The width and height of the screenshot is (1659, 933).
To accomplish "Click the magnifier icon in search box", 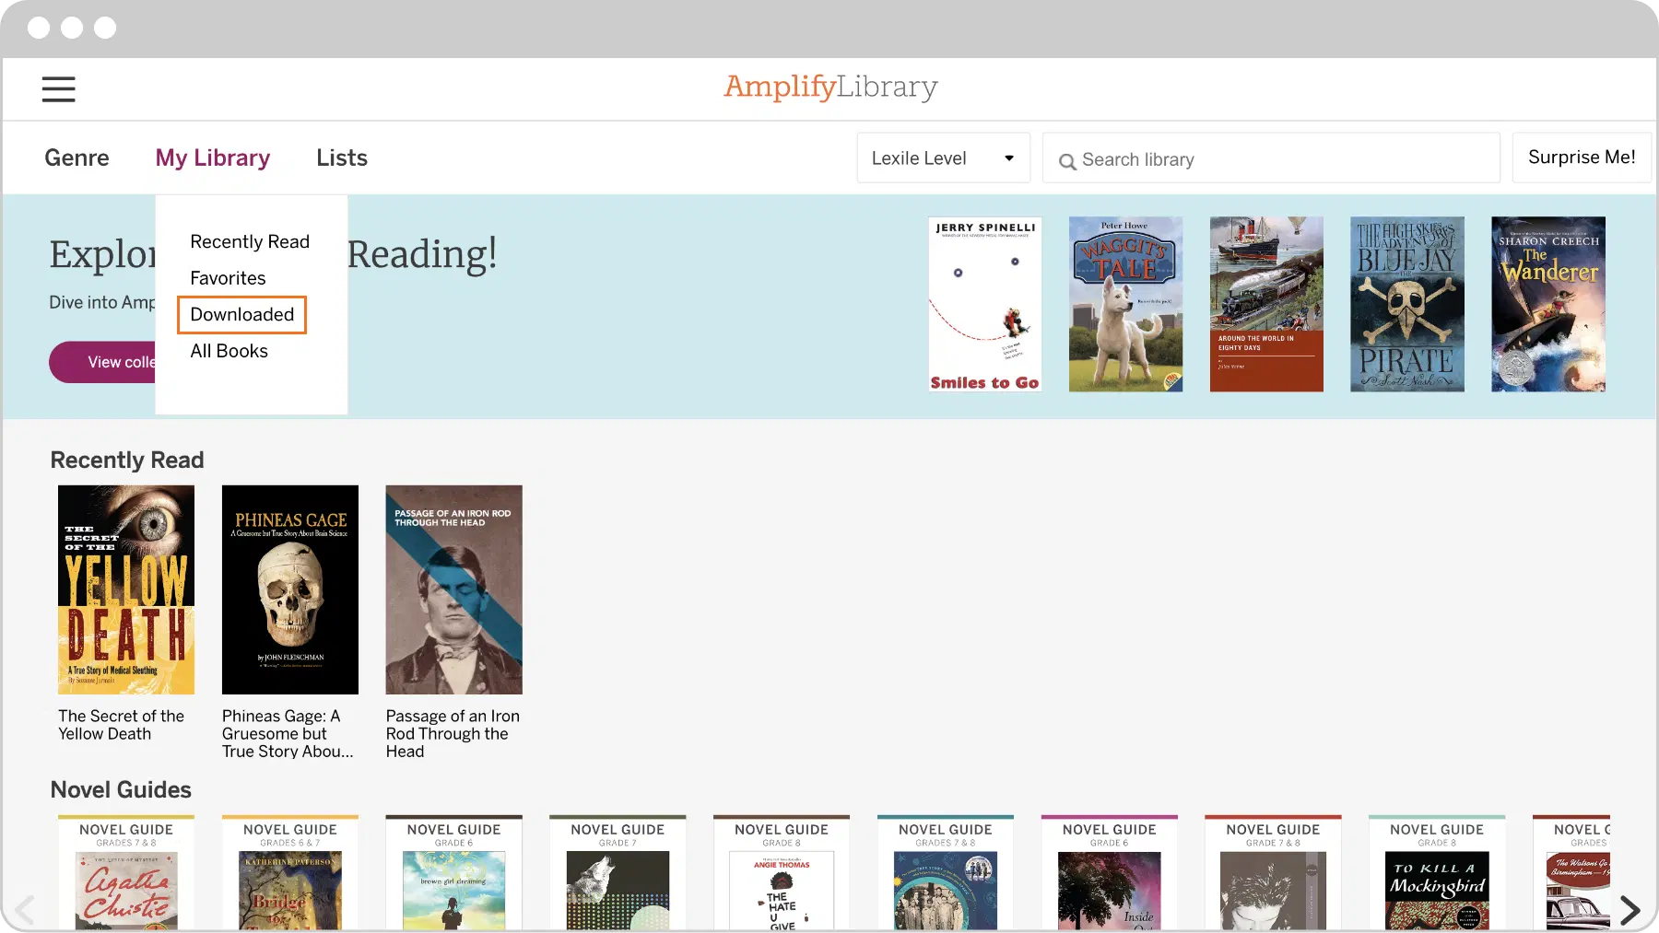I will (1067, 161).
